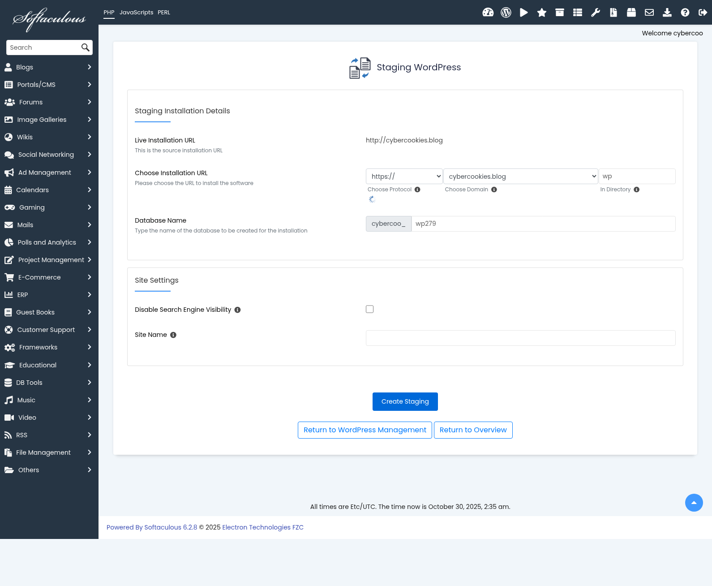Image resolution: width=712 pixels, height=586 pixels.
Task: Click the scroll-to-top round button
Action: pyautogui.click(x=694, y=503)
